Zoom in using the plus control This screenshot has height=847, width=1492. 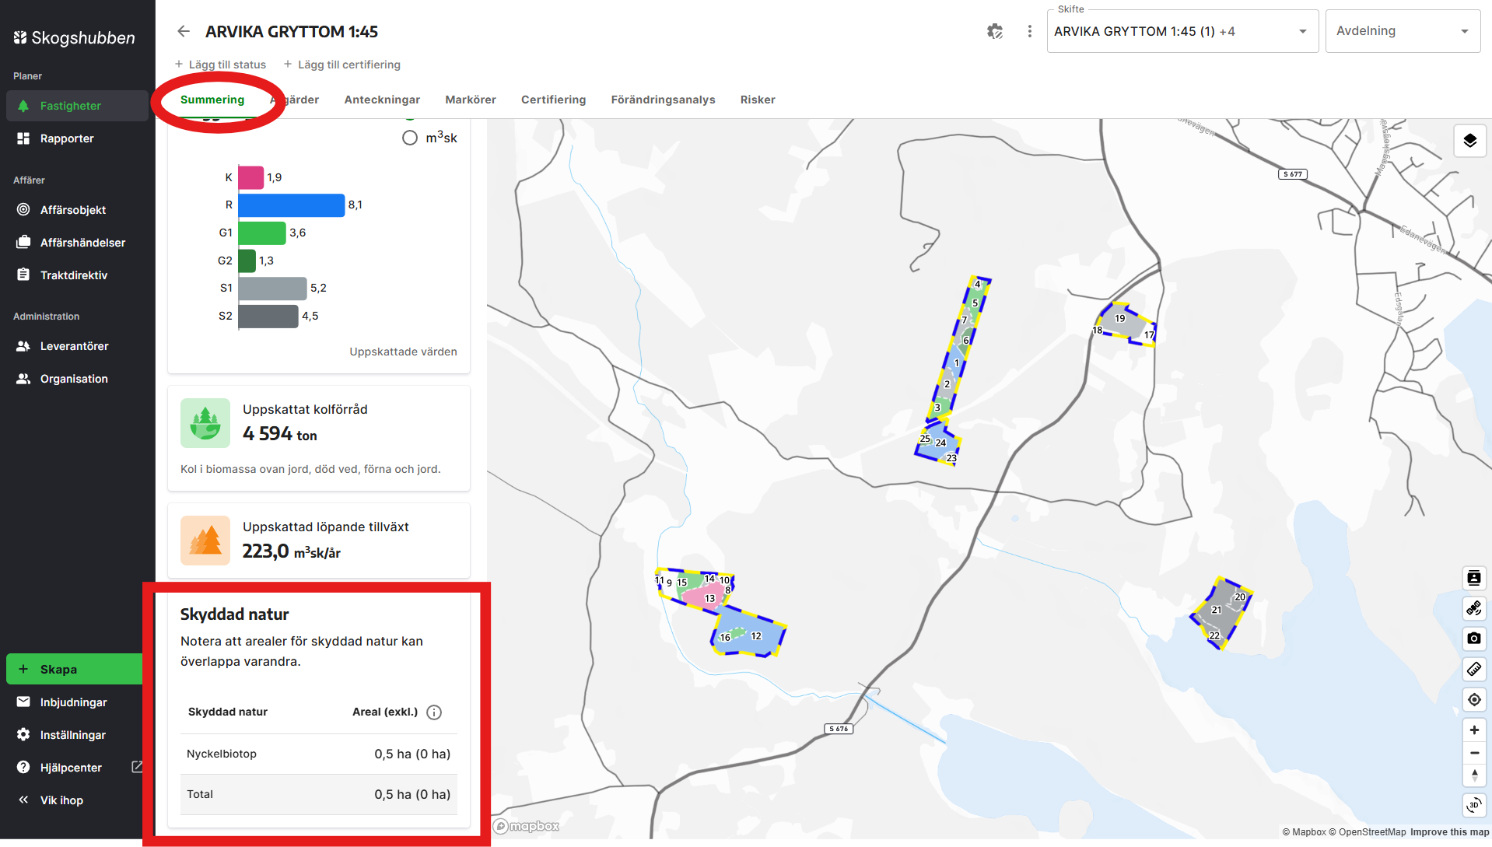pos(1474,730)
